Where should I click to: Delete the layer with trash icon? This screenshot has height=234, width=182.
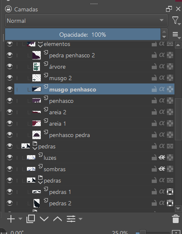(x=176, y=219)
